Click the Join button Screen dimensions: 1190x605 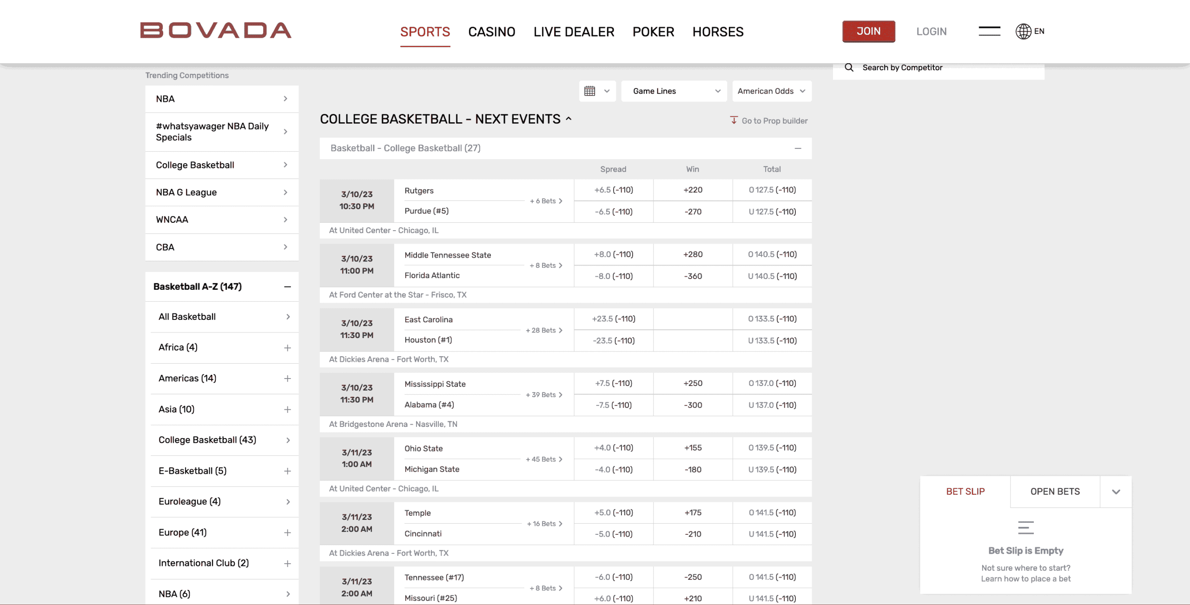[868, 31]
